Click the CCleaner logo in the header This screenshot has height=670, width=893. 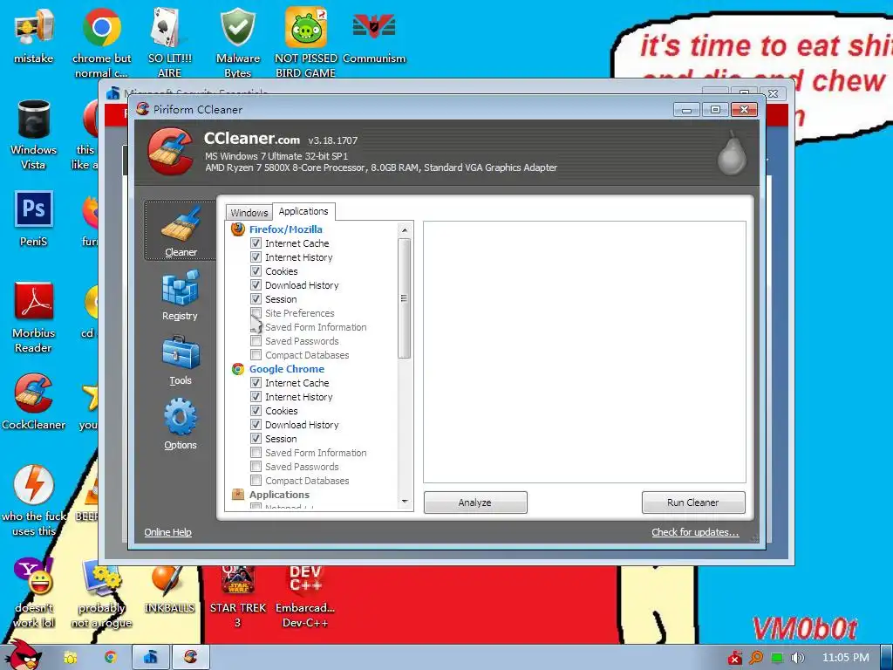click(170, 150)
